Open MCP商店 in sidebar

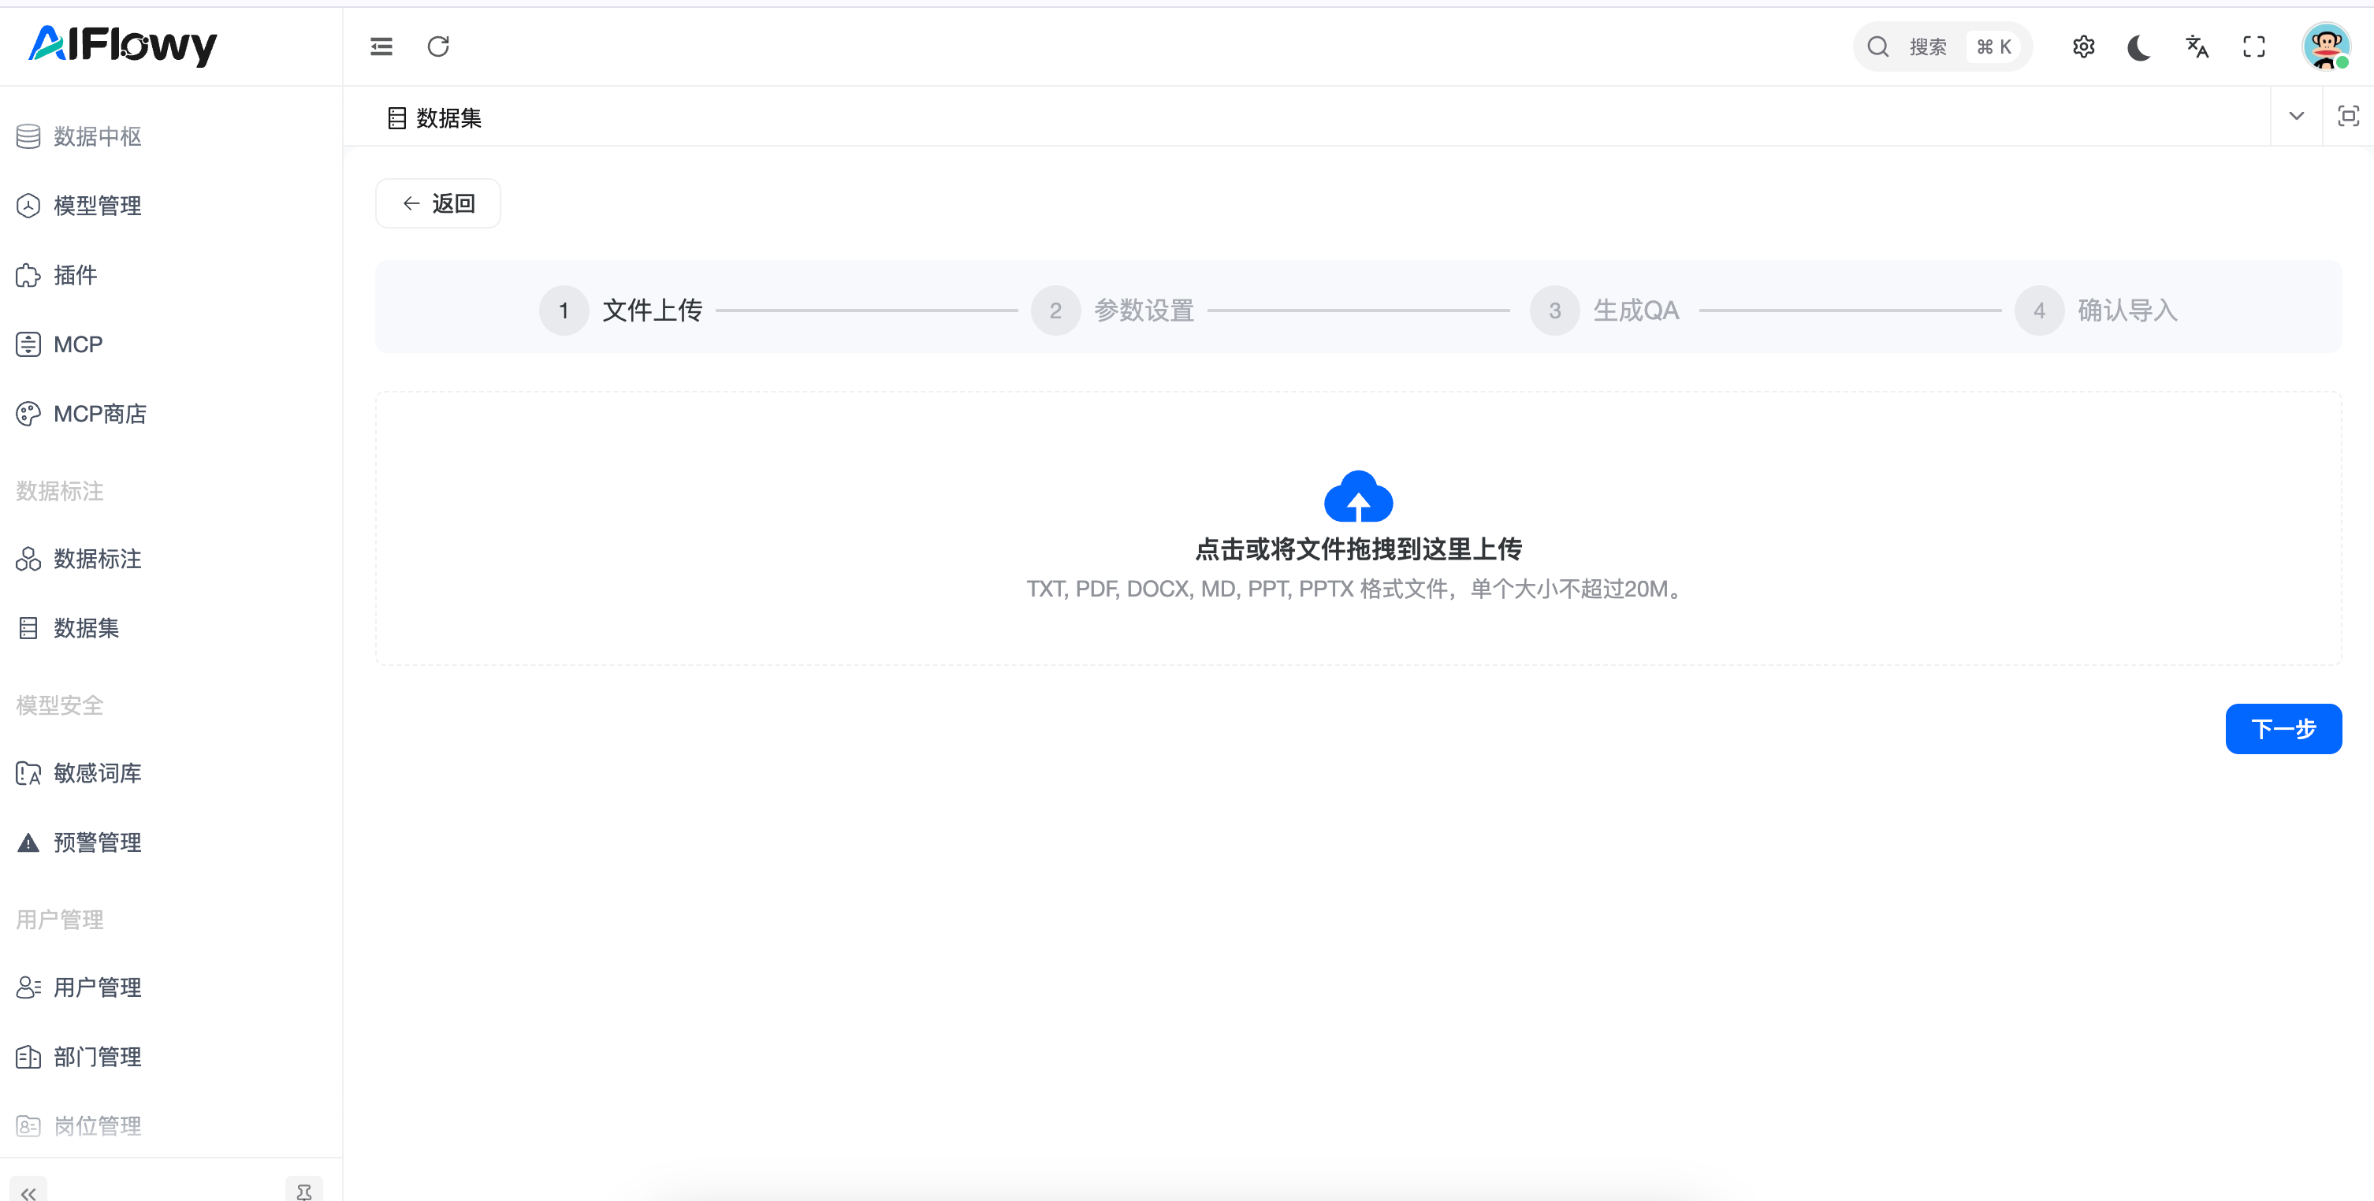pos(99,414)
